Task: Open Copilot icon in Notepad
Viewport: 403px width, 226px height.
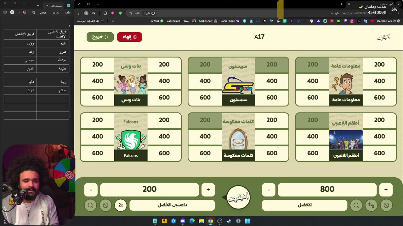Action: pos(24,12)
